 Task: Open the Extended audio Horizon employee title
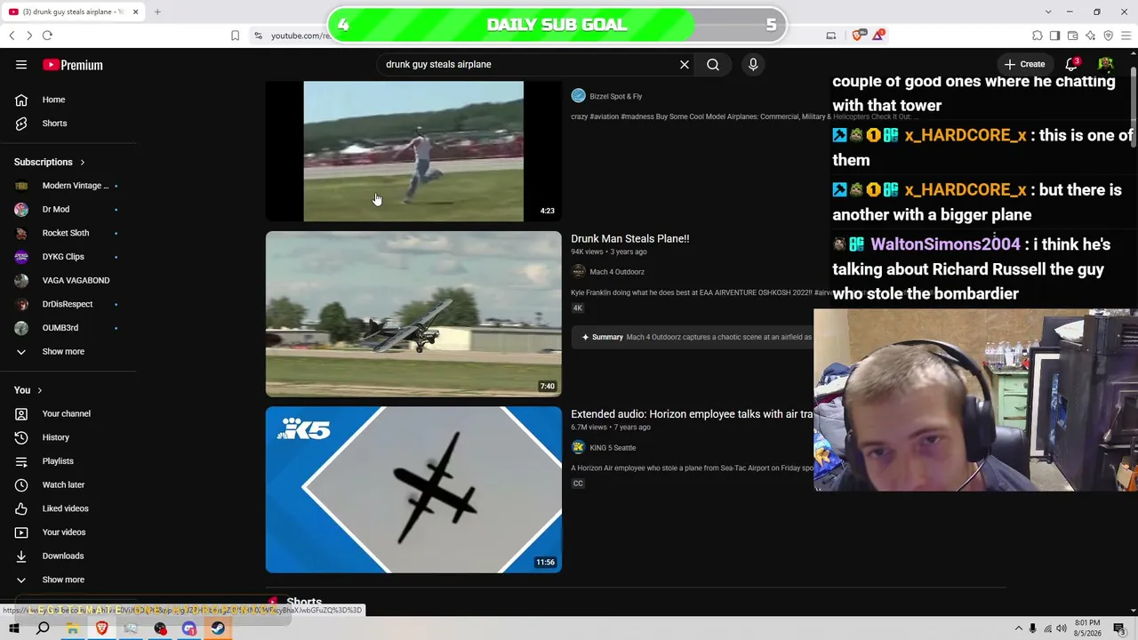(x=692, y=414)
